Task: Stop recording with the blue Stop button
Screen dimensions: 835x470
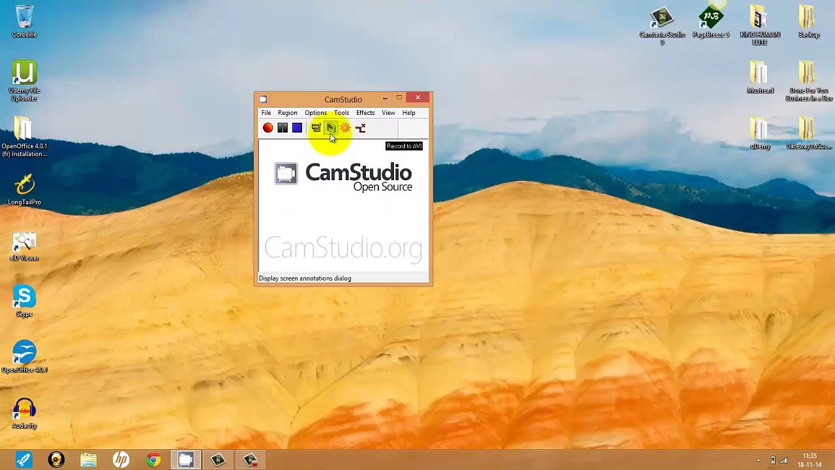Action: [297, 128]
